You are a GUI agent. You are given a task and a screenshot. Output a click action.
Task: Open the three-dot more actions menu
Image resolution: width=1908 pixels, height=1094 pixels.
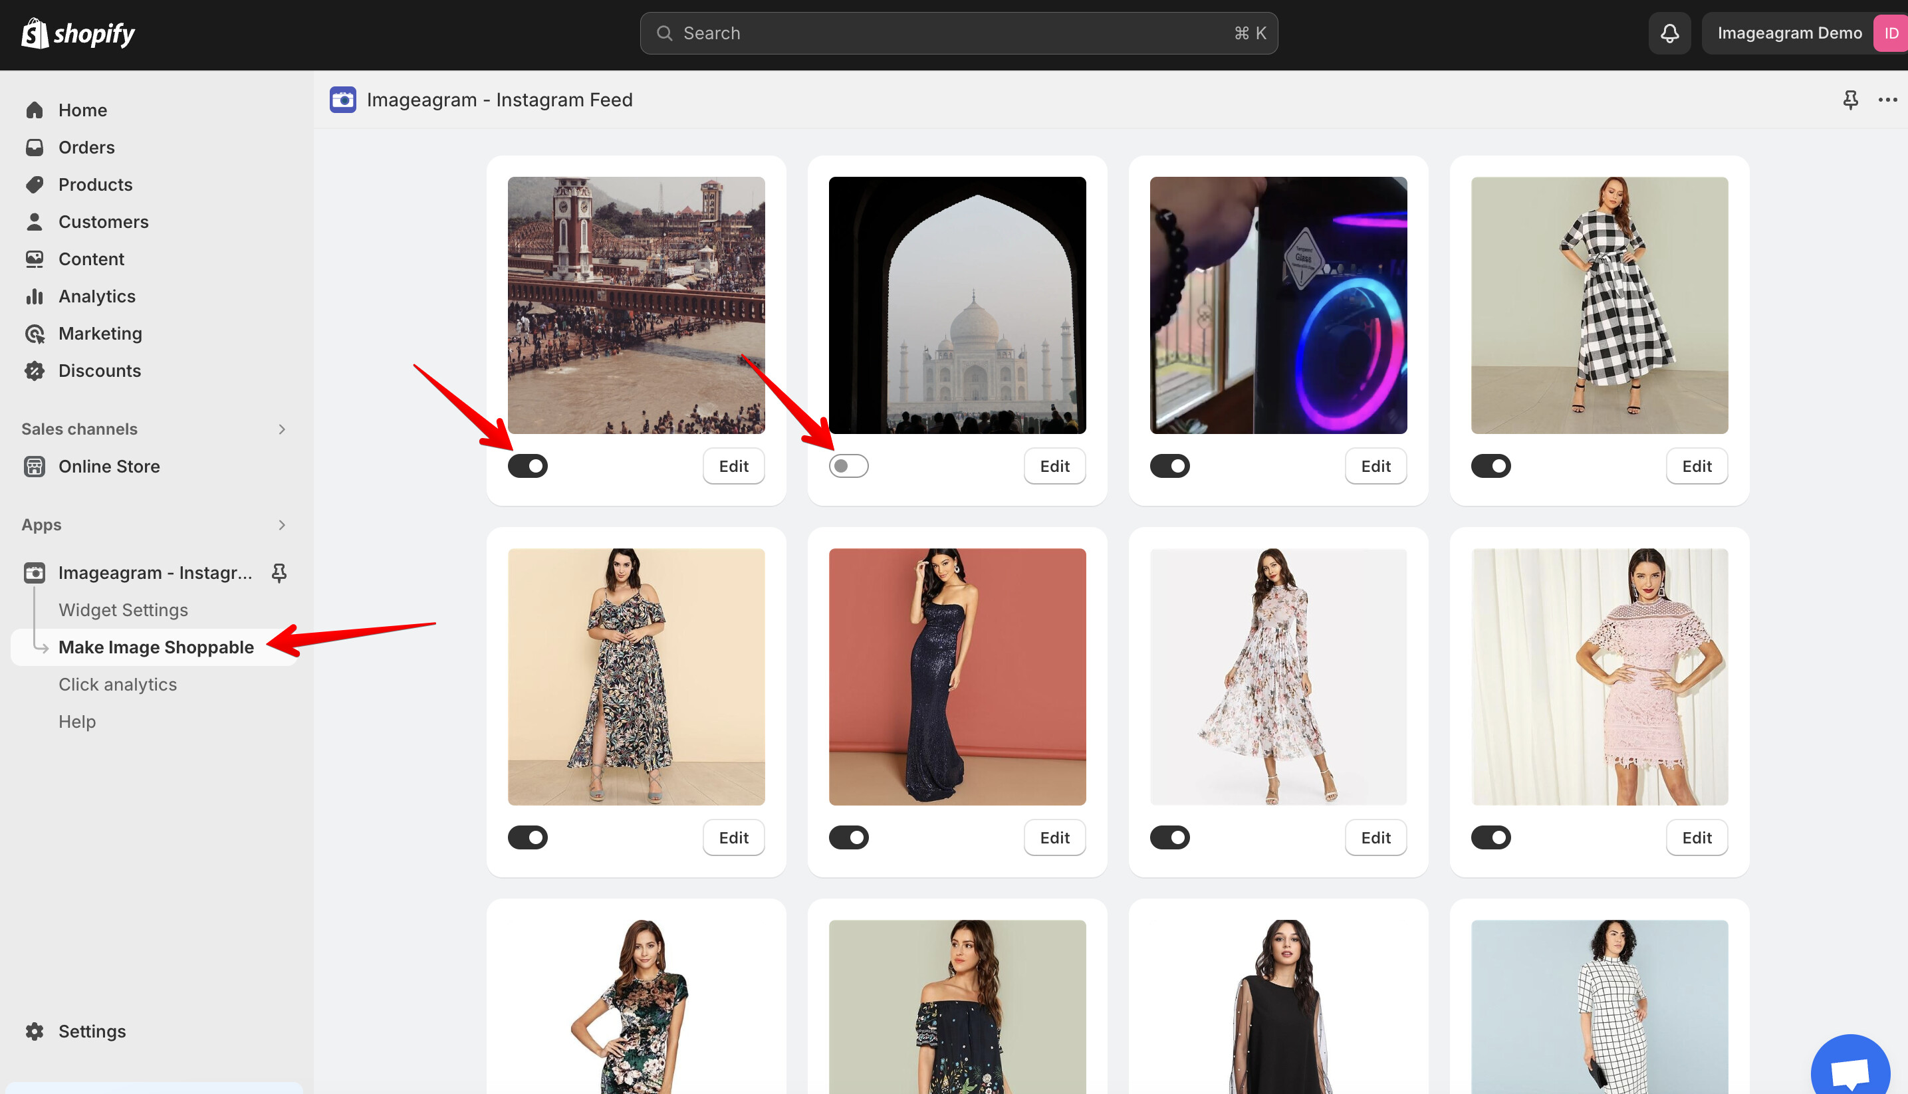(x=1887, y=99)
